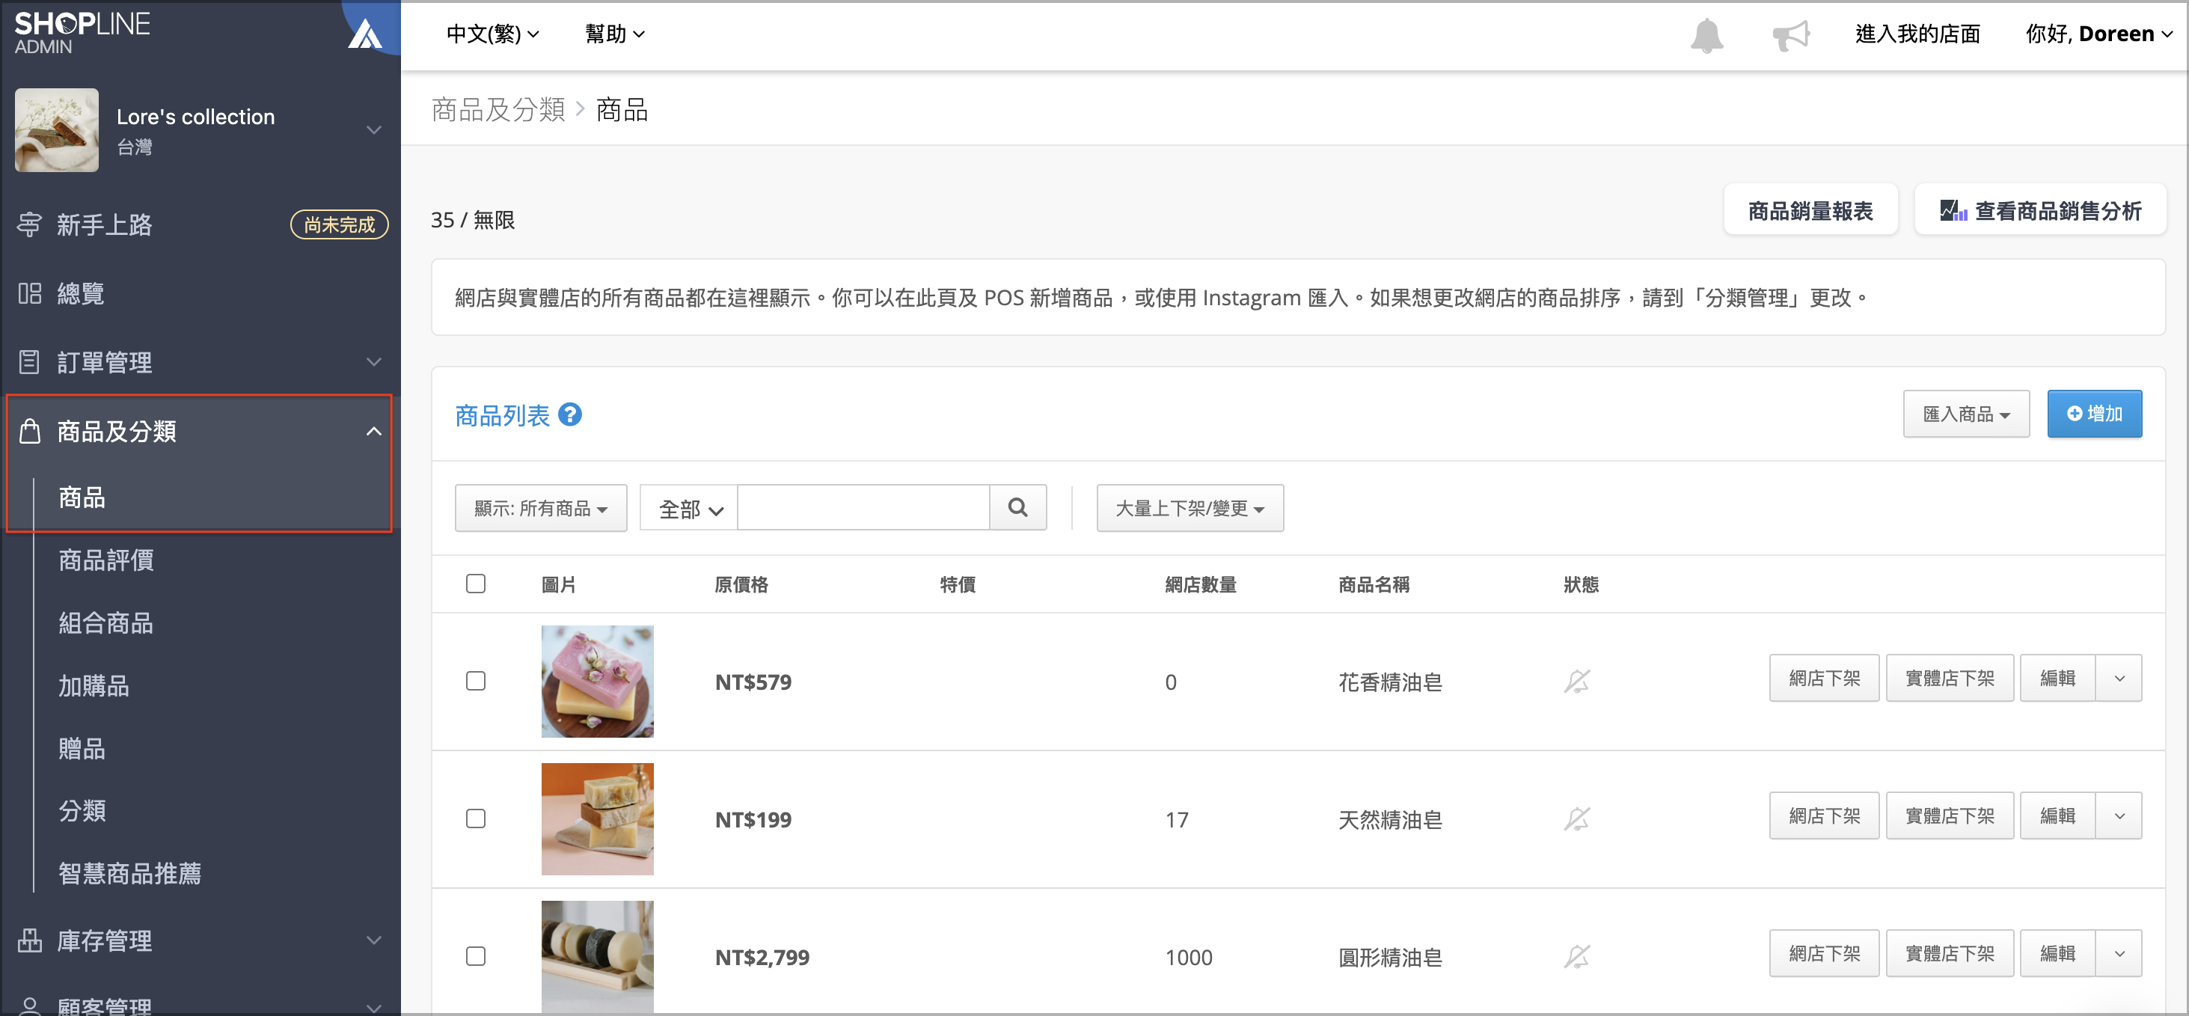Open the 幫助 help dropdown
Screen dimensions: 2189x1016
[614, 34]
